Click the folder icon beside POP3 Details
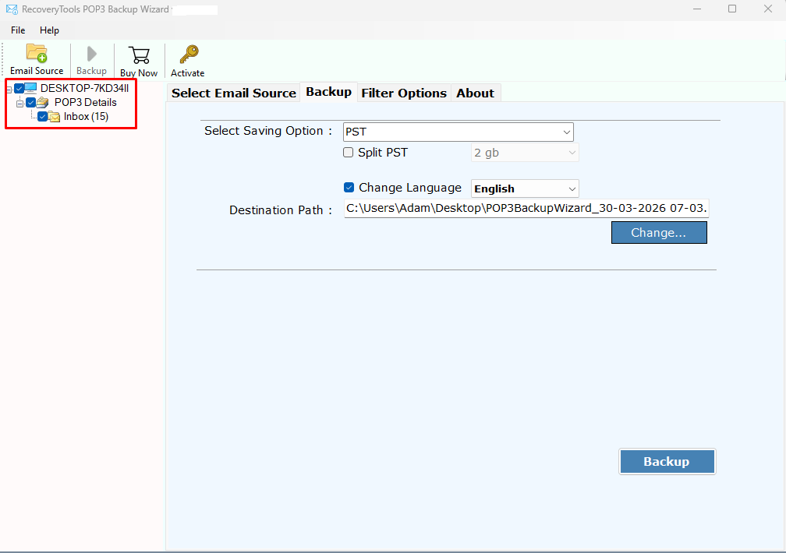Screen dimensions: 786x553 coord(43,102)
